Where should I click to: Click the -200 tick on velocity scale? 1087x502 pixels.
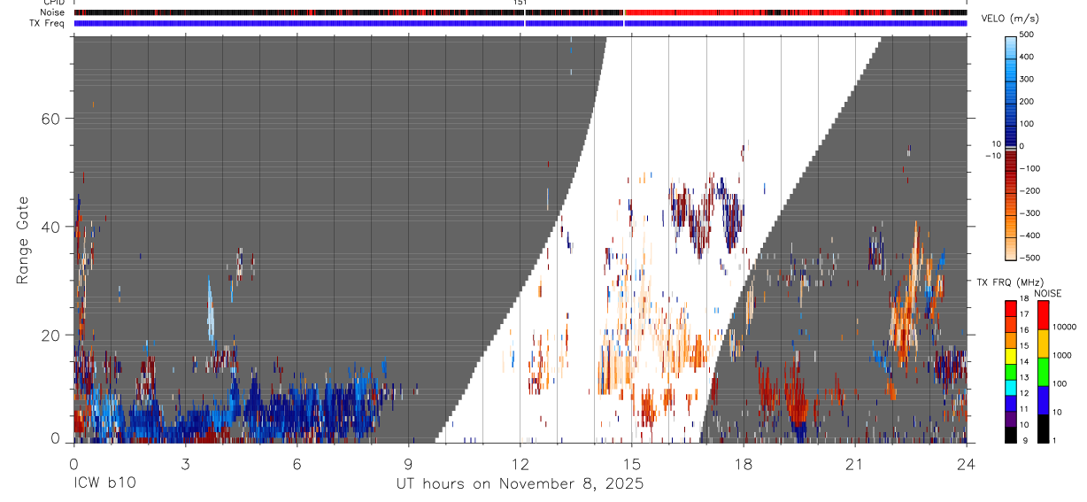[x=1031, y=190]
